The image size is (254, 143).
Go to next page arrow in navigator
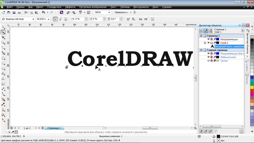pyautogui.click(x=36, y=128)
